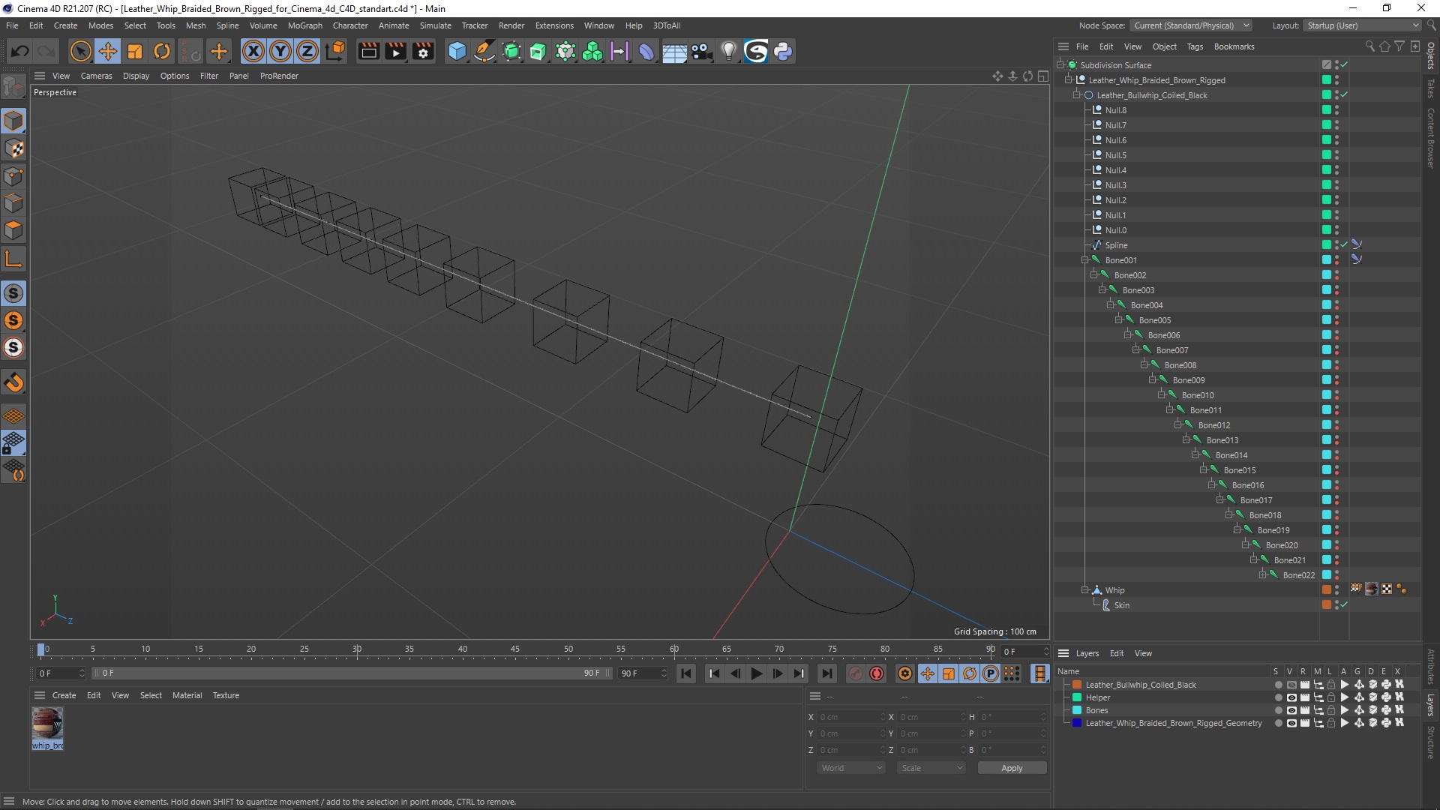Image resolution: width=1440 pixels, height=810 pixels.
Task: Add a Cube primitive object
Action: 457,51
